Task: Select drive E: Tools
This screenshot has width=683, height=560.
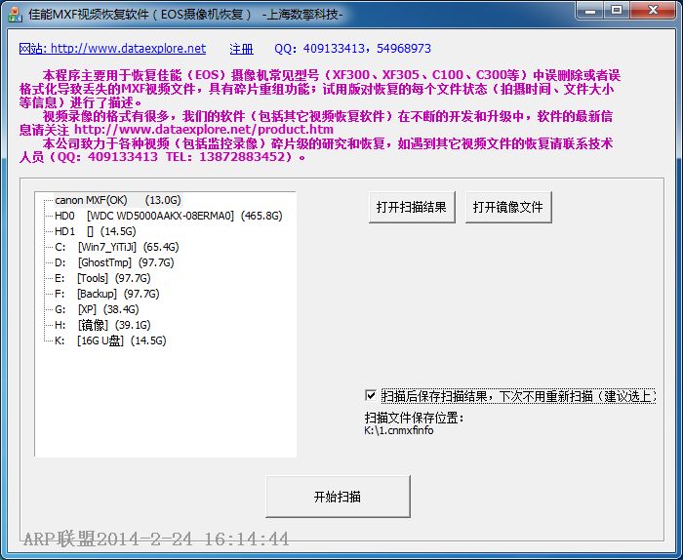Action: [102, 278]
